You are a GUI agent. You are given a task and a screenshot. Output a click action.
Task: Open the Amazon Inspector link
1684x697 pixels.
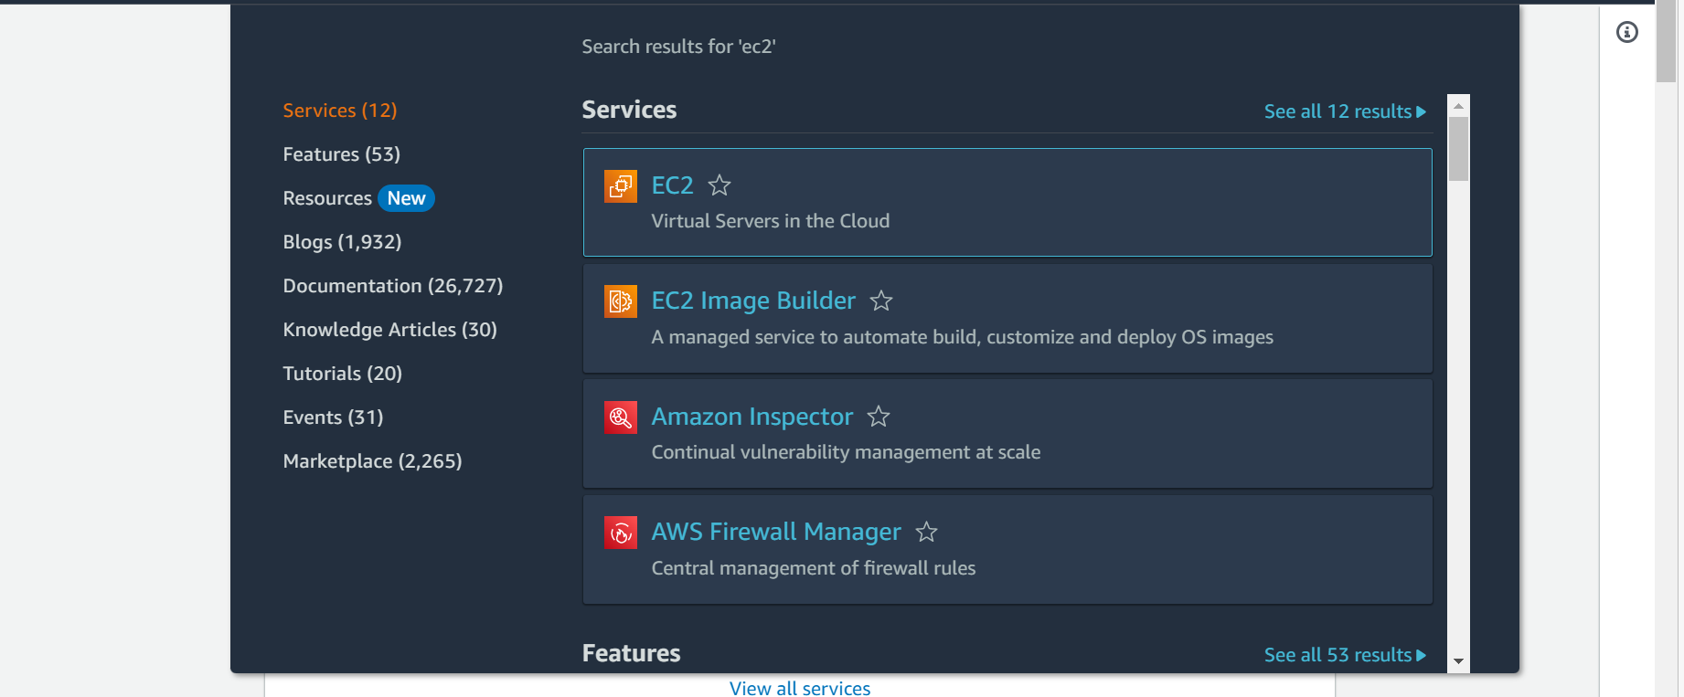(x=752, y=417)
